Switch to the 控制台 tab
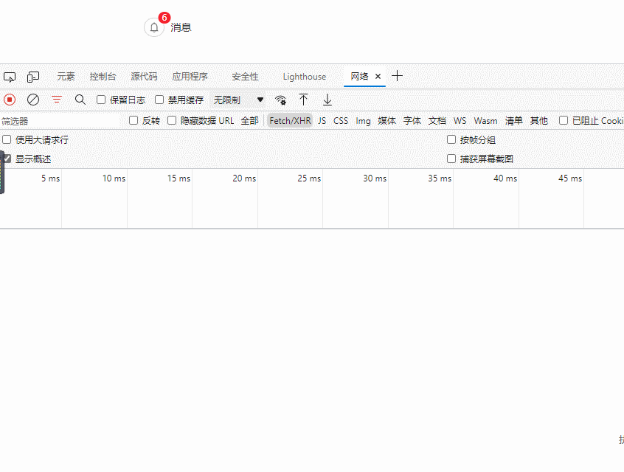The image size is (624, 472). tap(103, 77)
